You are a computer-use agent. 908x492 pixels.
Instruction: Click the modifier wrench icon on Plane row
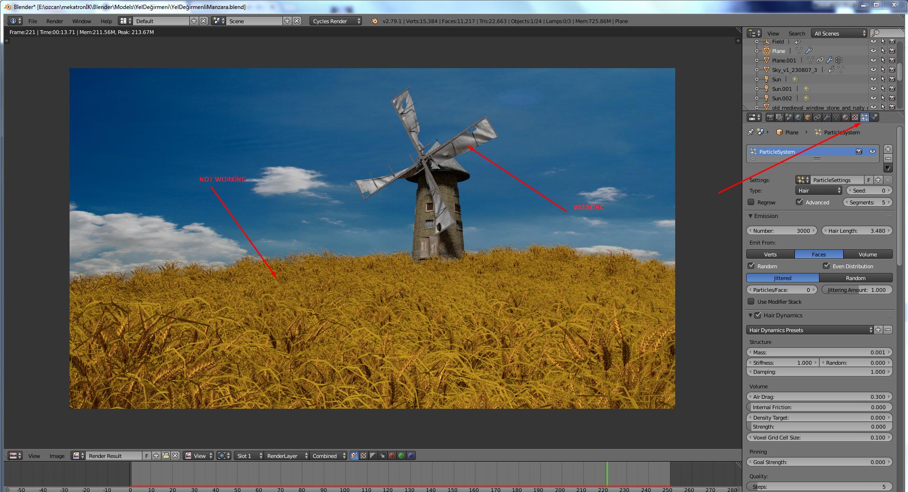pos(809,51)
